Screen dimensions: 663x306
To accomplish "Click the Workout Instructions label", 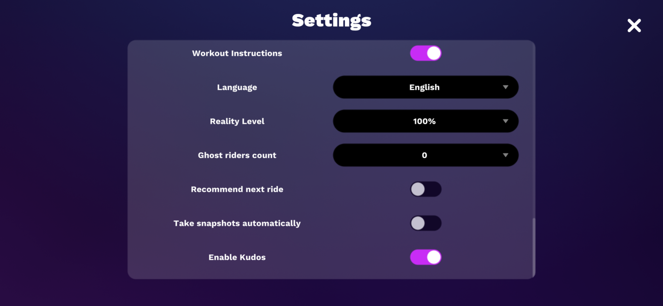I will click(237, 53).
